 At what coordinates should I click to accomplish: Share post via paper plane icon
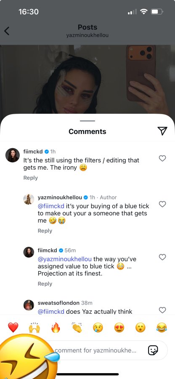coord(162,131)
